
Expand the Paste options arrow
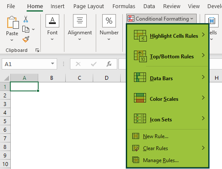click(12, 40)
